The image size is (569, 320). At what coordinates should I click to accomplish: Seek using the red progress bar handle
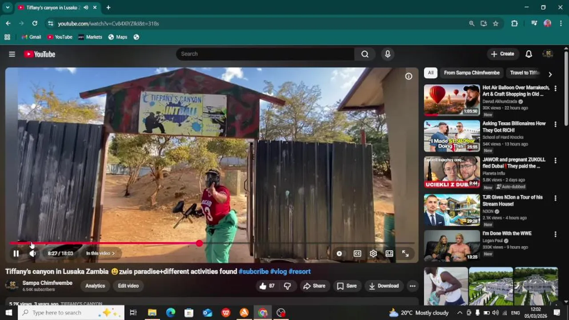[199, 243]
